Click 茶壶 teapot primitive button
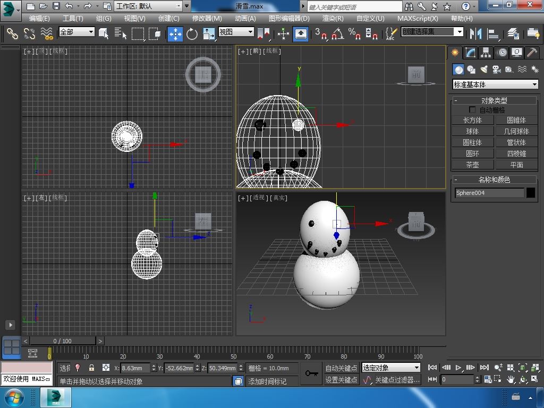 (472, 165)
